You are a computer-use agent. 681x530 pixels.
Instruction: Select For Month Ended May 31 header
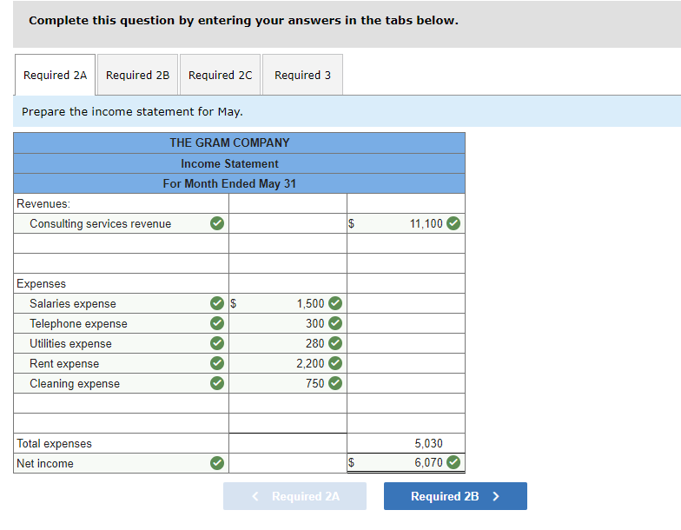(x=240, y=183)
